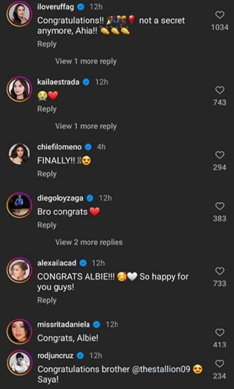This screenshot has height=389, width=234.
Task: Like iloveruffag's congratulations comment
Action: click(x=220, y=15)
